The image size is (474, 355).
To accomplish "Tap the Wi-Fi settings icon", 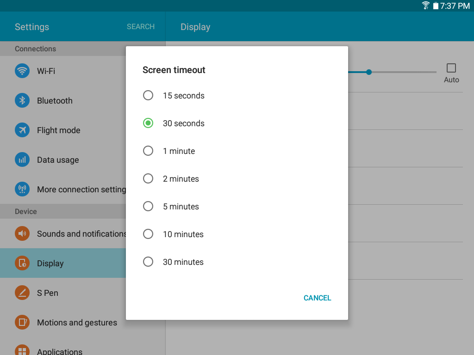I will [22, 71].
